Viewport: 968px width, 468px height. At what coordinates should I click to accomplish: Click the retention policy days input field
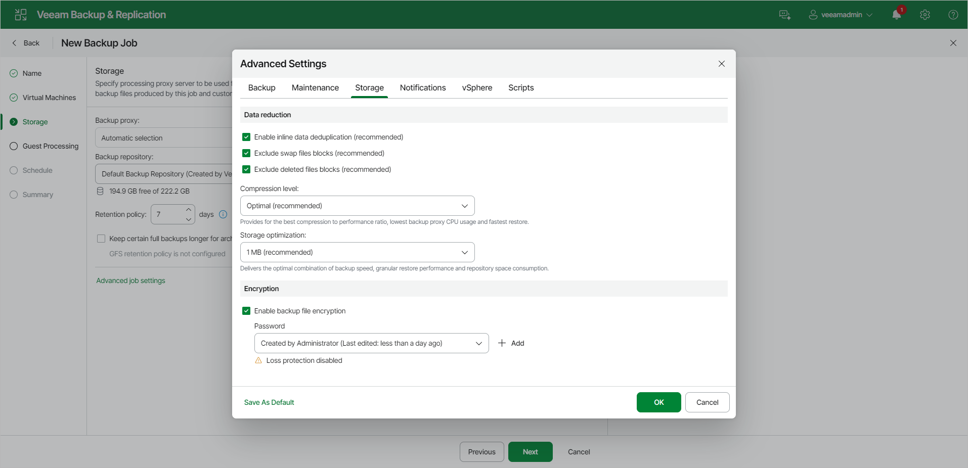click(167, 214)
